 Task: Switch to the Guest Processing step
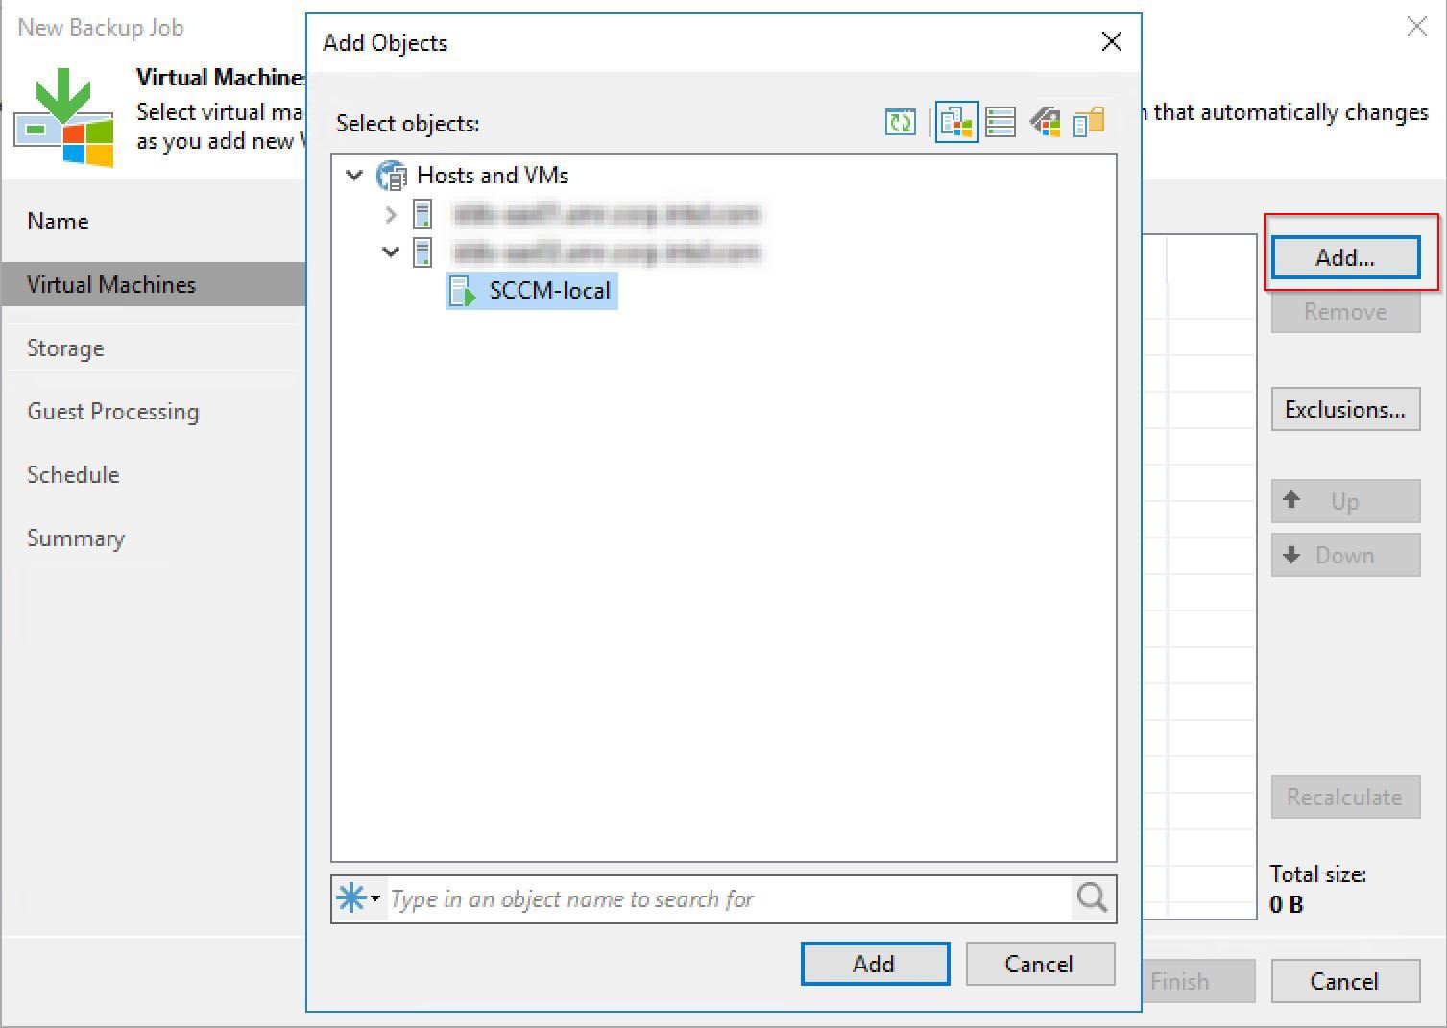111,411
